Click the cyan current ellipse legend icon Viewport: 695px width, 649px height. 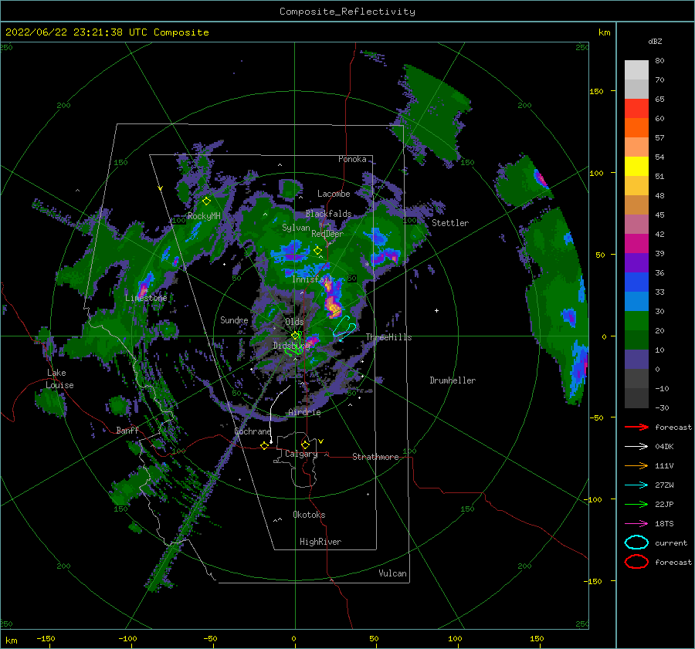636,543
